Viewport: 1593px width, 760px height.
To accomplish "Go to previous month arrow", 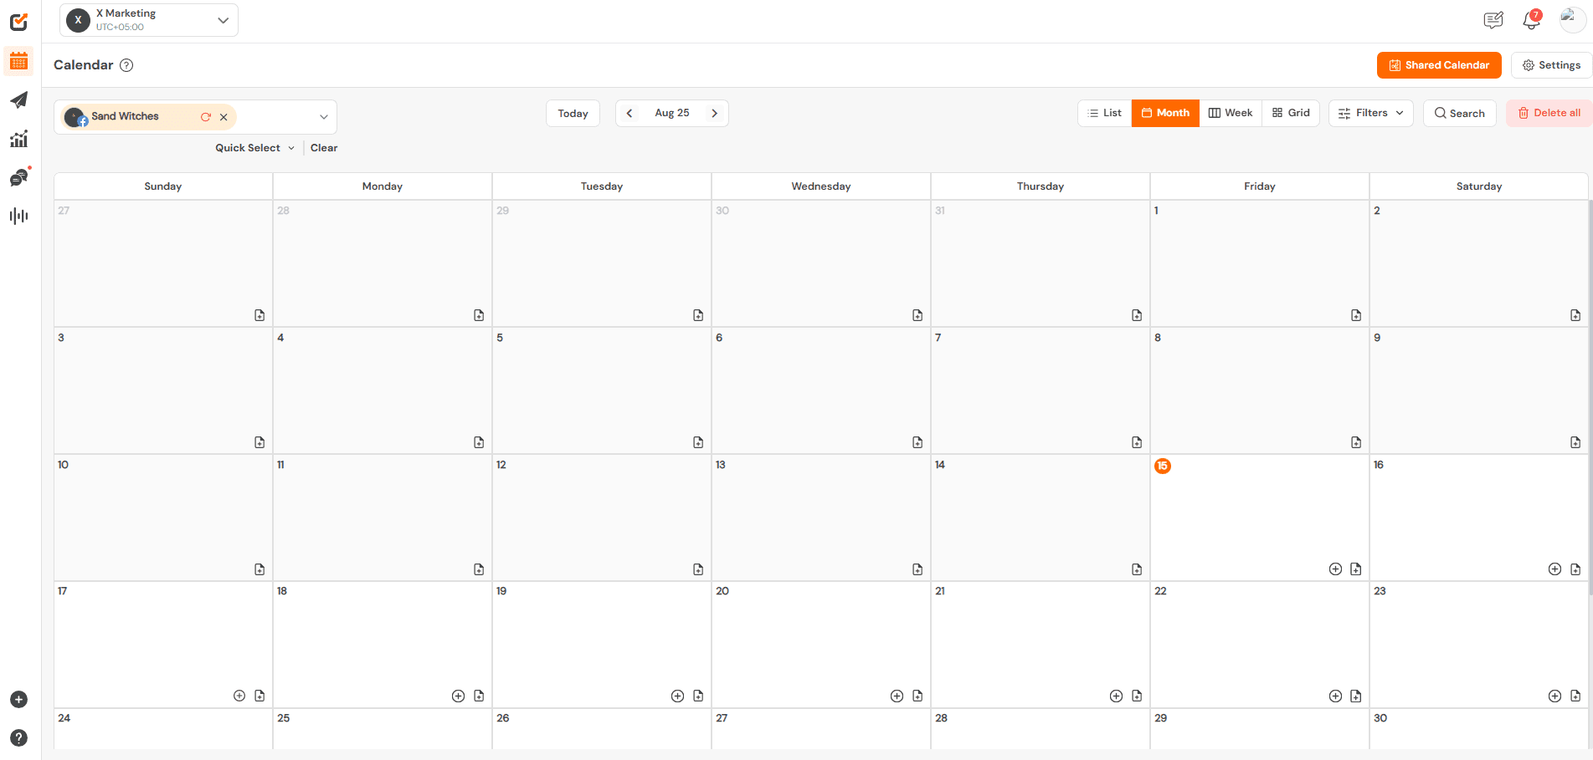I will 629,113.
